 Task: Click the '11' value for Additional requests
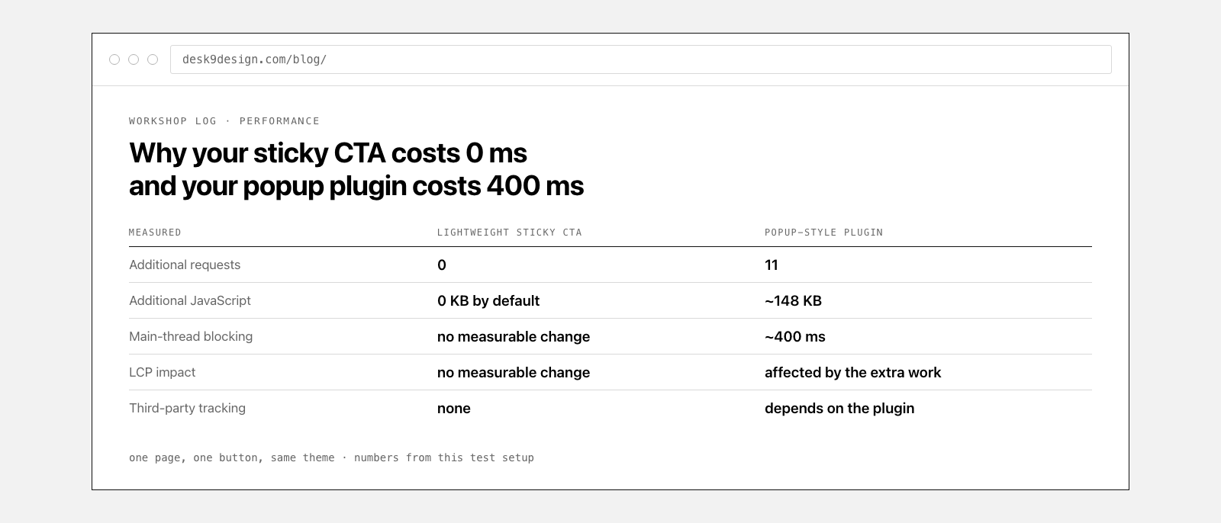(772, 265)
